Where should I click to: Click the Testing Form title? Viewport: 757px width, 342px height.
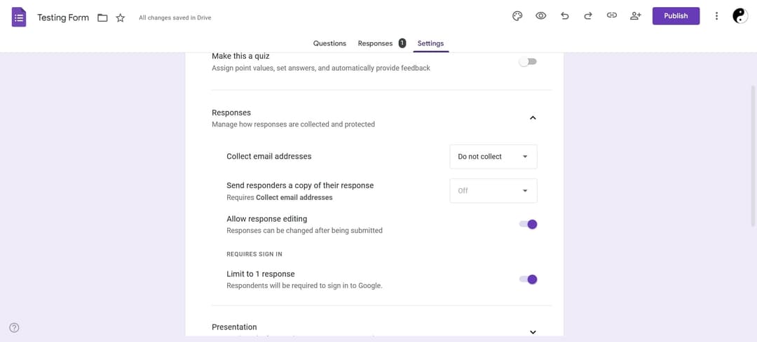point(63,17)
